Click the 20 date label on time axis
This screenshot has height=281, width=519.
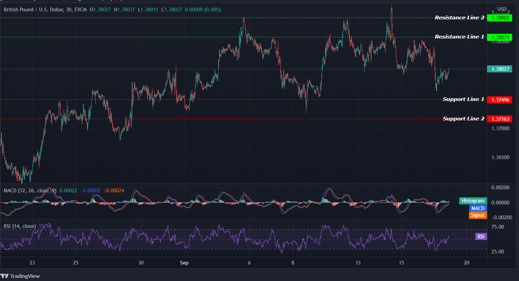point(467,263)
